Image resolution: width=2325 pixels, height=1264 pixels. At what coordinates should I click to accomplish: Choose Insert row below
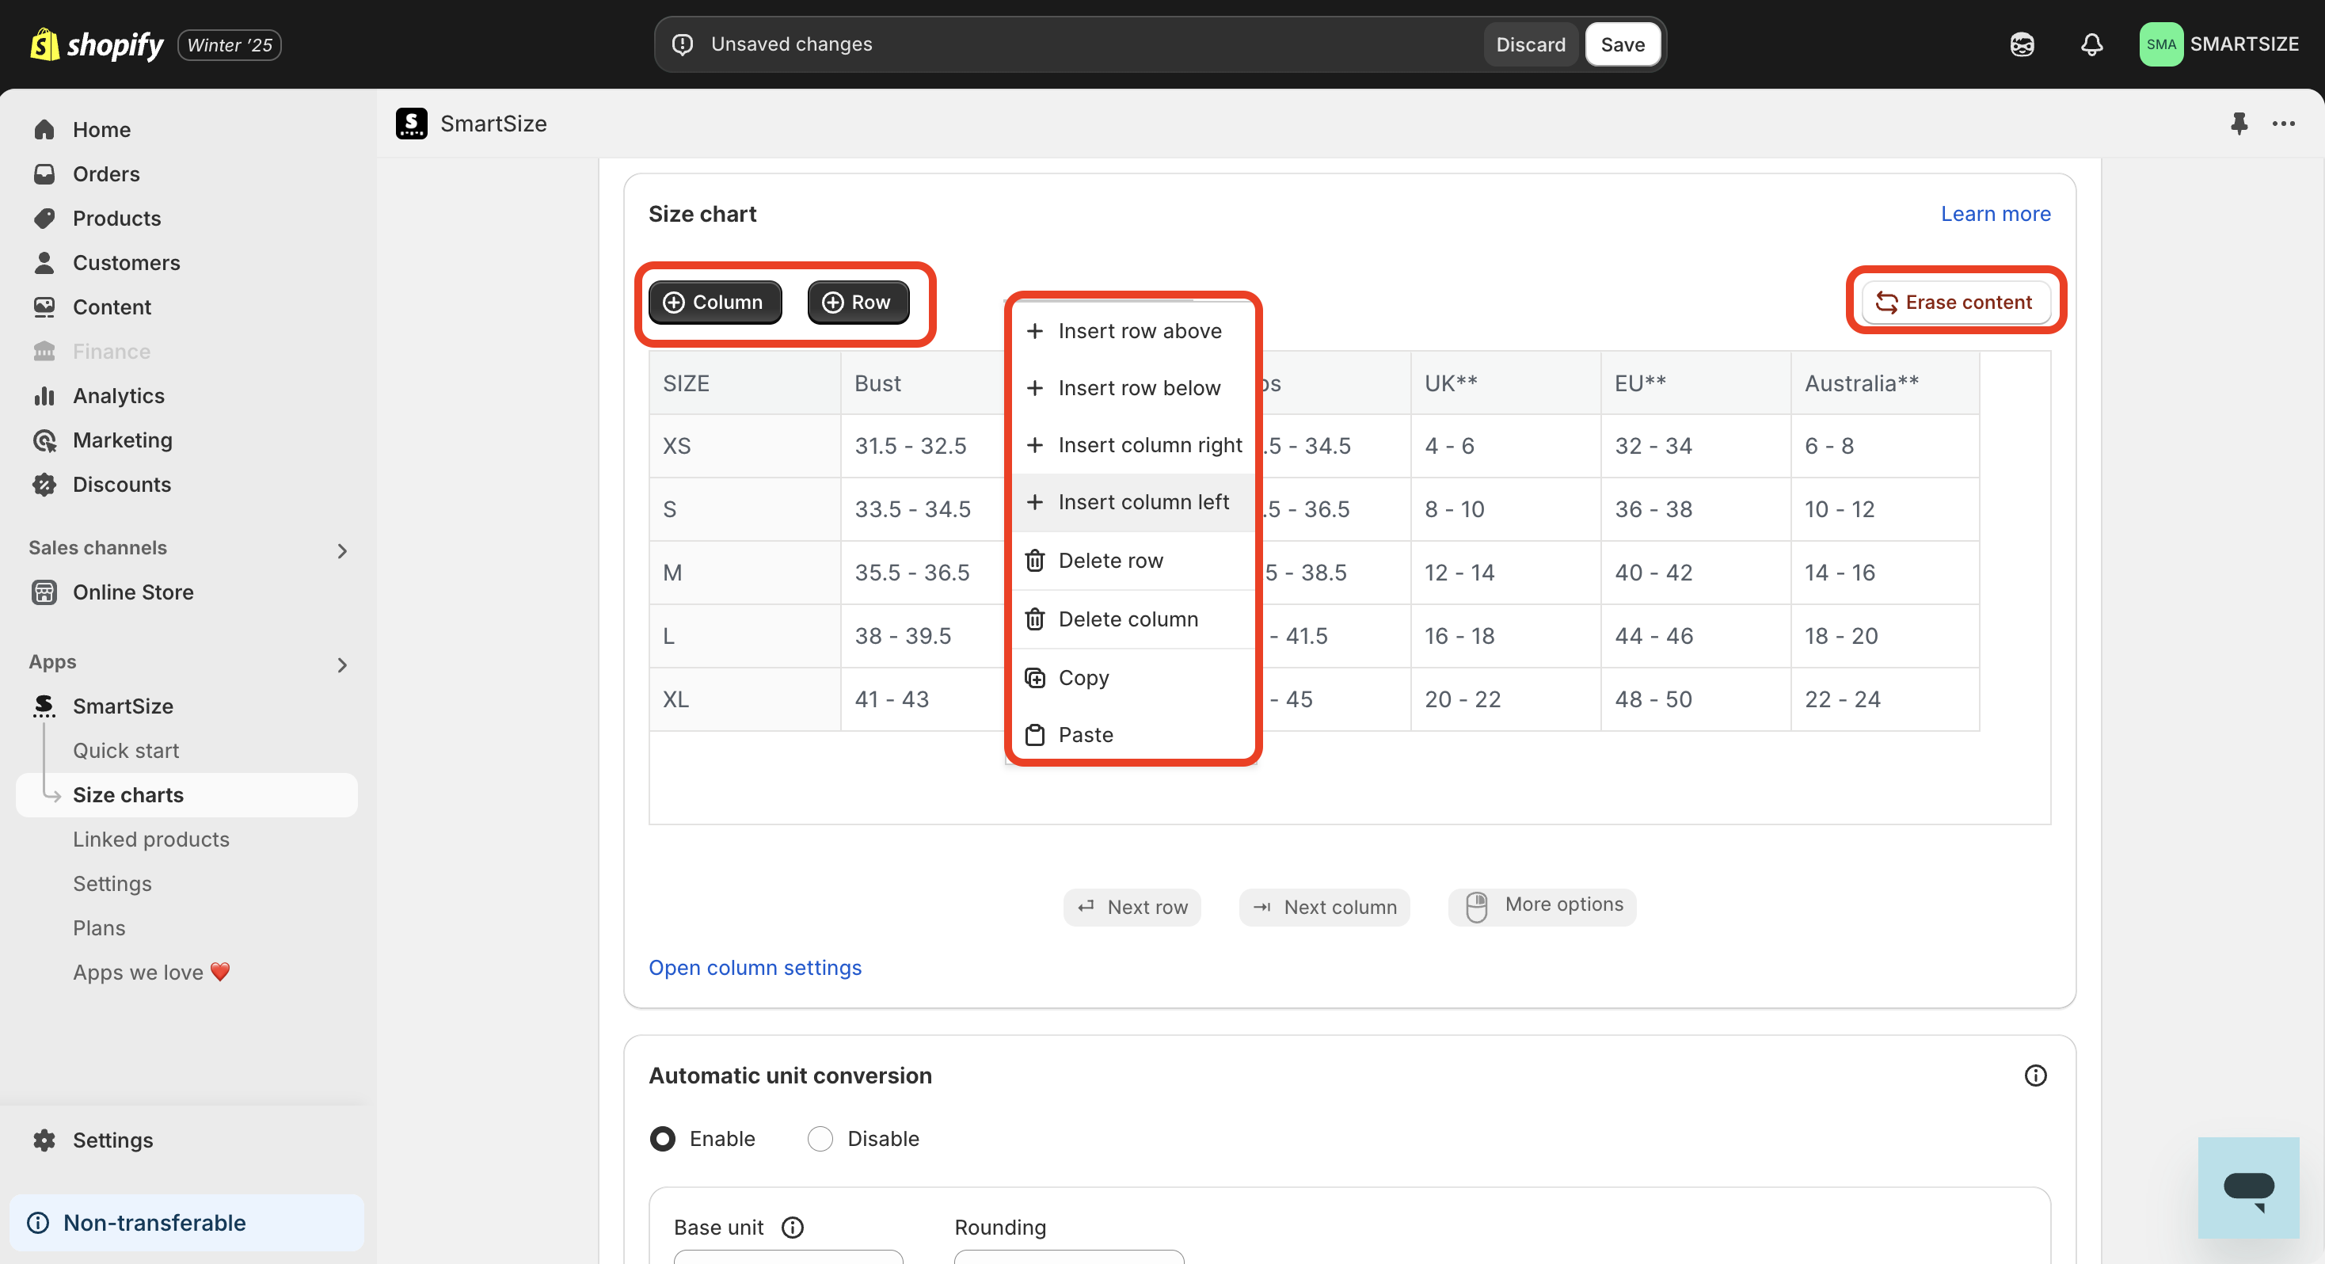(1132, 387)
